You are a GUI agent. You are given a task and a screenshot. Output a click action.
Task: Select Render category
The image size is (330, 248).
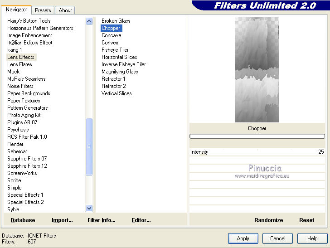15,144
